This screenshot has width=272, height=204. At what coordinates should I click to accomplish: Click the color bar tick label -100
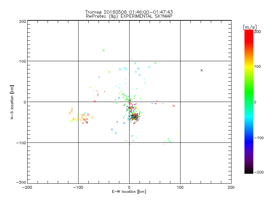(x=259, y=138)
